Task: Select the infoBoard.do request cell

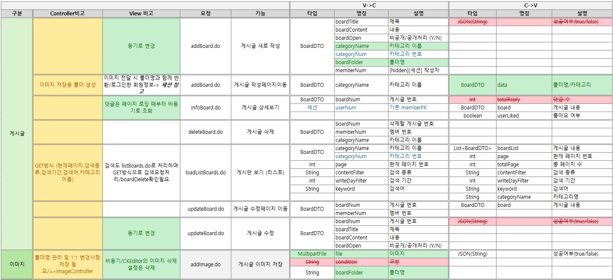Action: coord(206,108)
